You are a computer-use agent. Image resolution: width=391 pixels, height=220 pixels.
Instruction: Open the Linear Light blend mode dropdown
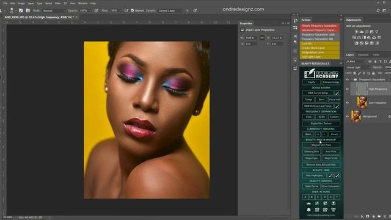click(359, 67)
